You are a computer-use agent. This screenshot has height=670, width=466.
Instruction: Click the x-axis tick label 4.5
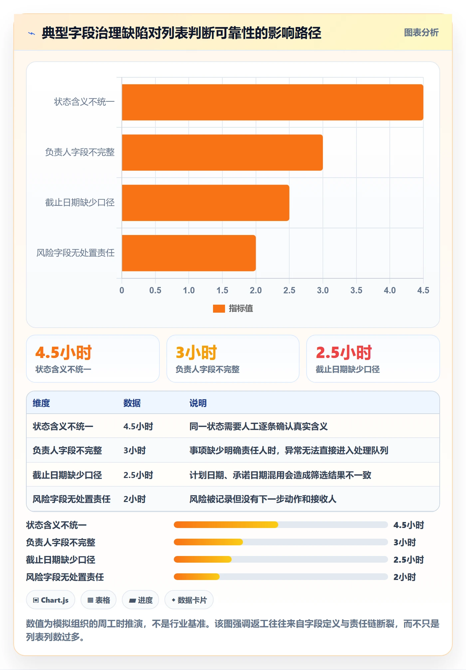tap(423, 290)
